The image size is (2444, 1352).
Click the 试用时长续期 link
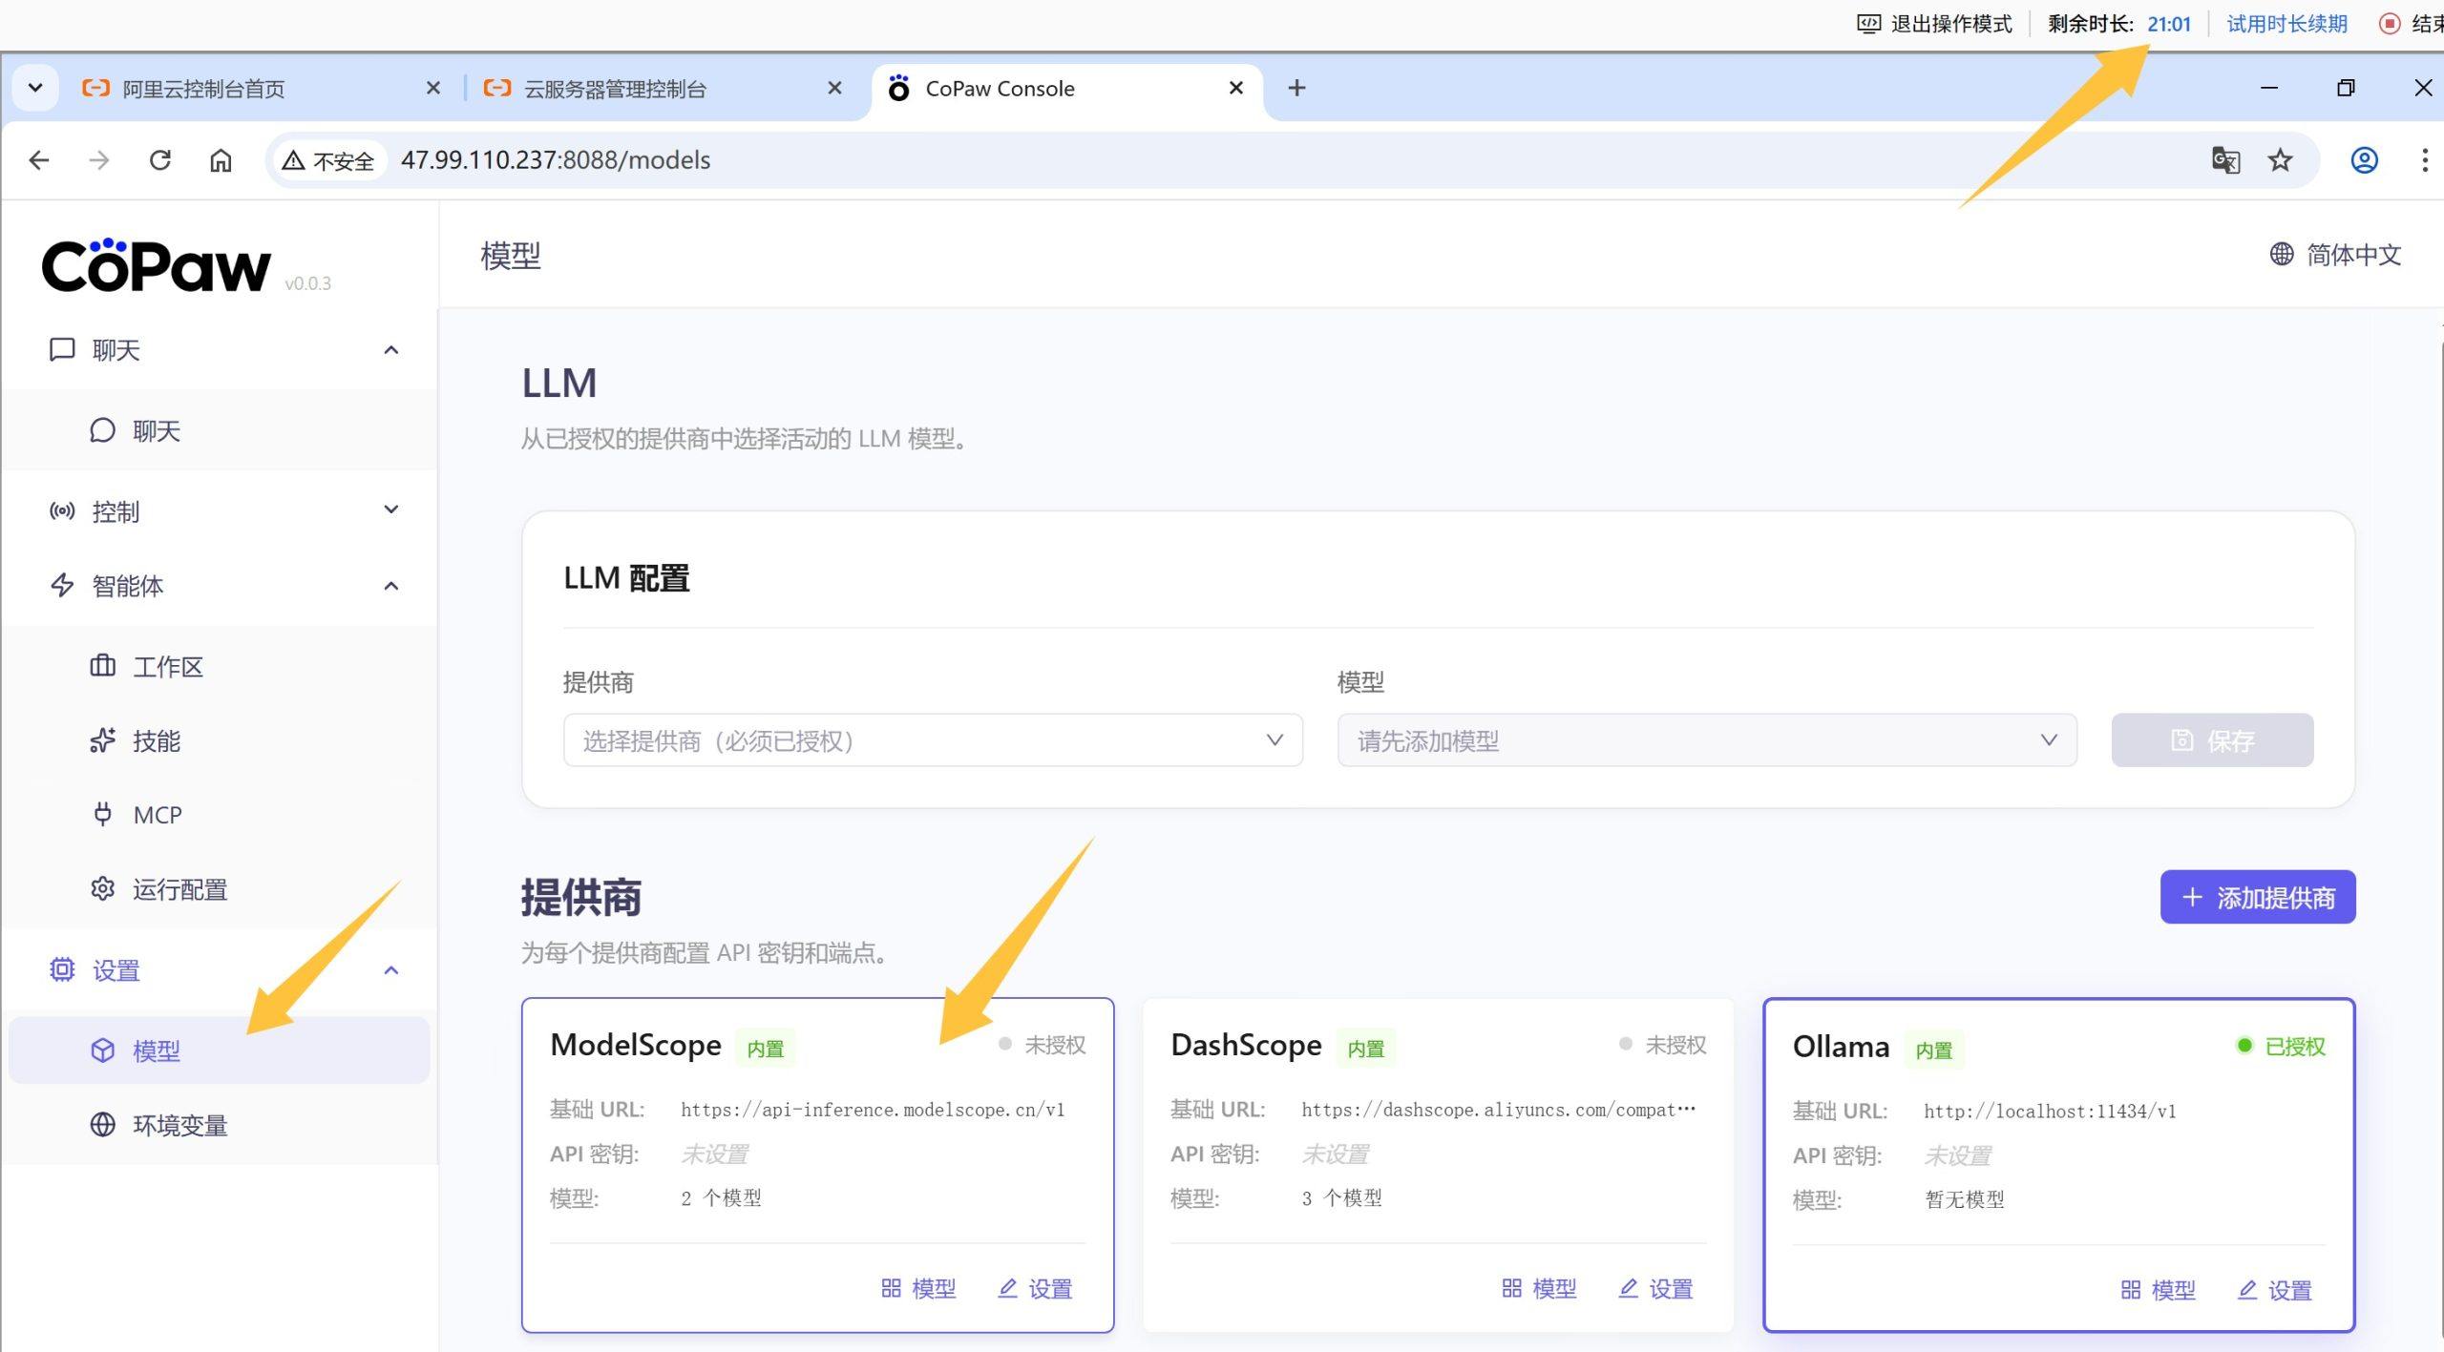pyautogui.click(x=2286, y=24)
